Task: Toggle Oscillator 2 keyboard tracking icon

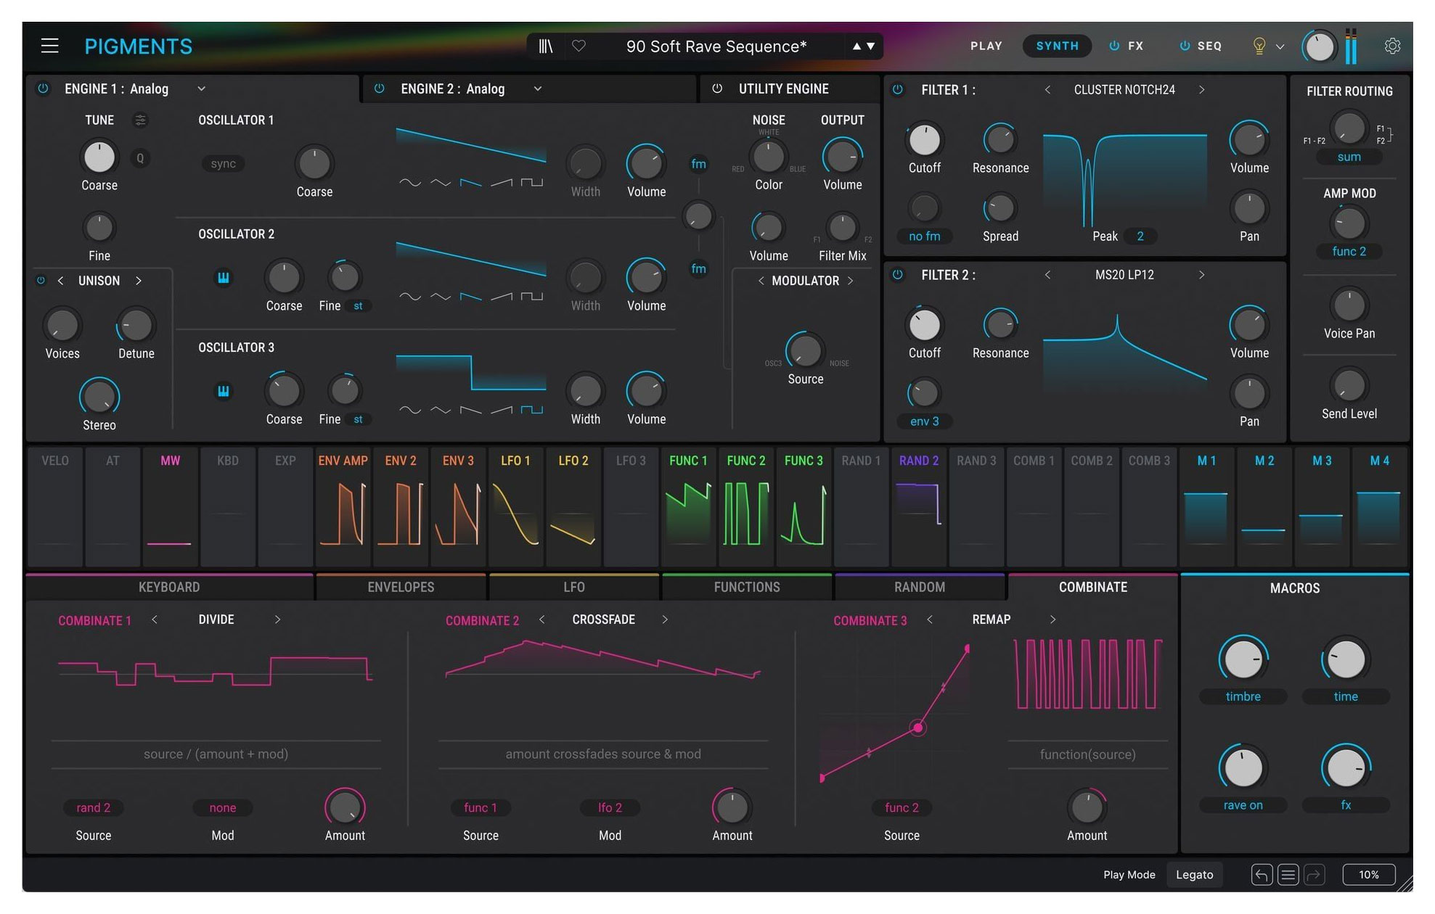Action: coord(224,277)
